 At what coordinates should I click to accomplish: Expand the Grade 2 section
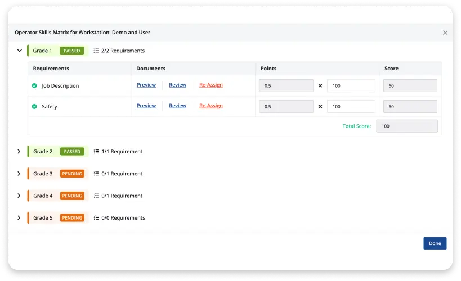coord(19,152)
